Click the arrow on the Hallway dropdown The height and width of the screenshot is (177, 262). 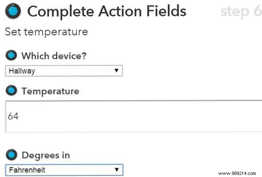click(117, 71)
